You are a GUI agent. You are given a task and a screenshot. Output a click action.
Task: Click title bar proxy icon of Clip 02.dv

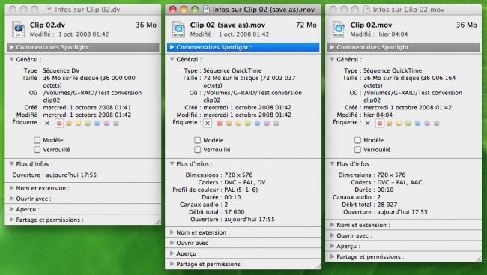49,10
